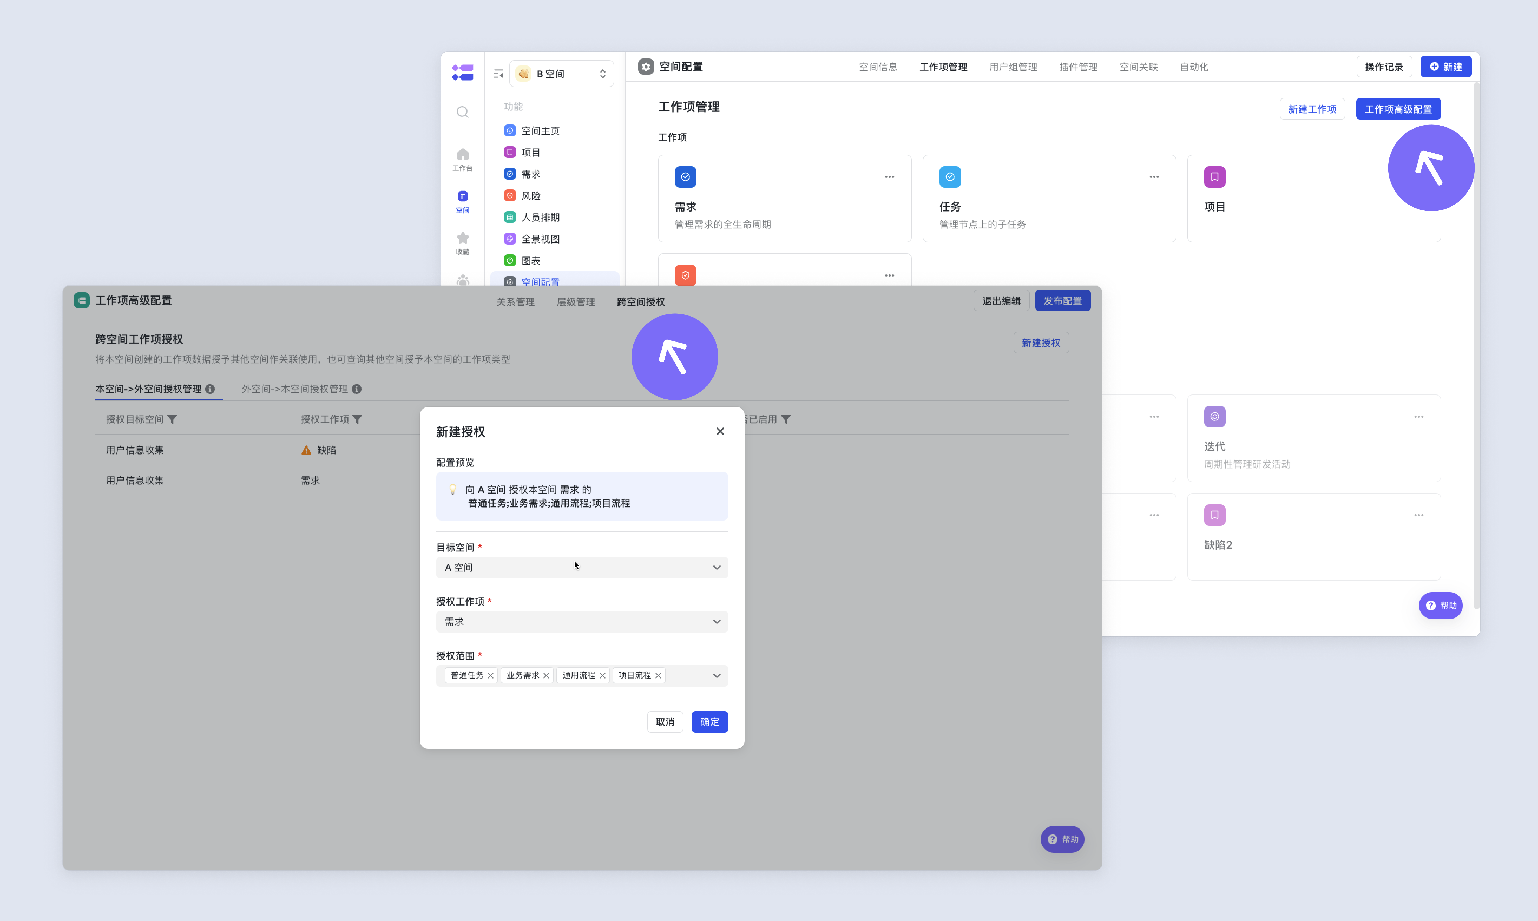Remove the 普通任务 tag

coord(490,675)
